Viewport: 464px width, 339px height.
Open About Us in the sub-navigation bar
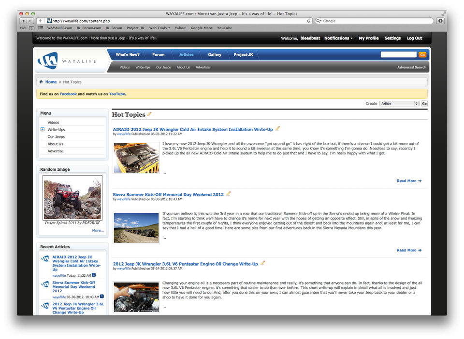183,68
